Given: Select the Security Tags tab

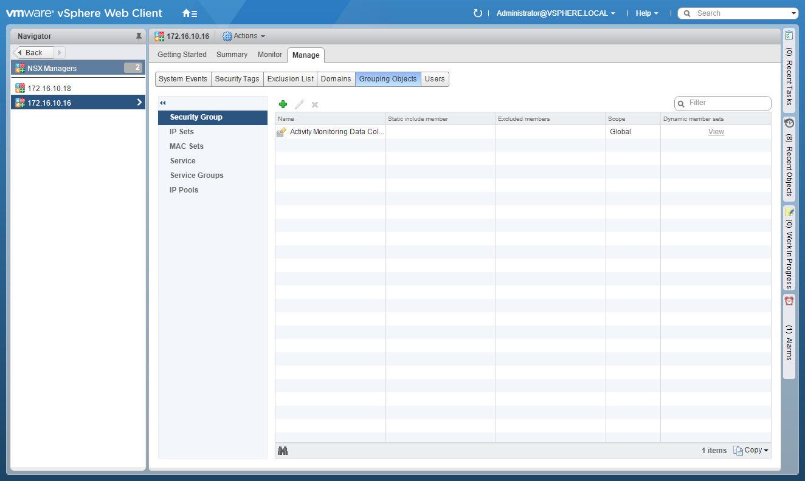Looking at the screenshot, I should (x=237, y=79).
